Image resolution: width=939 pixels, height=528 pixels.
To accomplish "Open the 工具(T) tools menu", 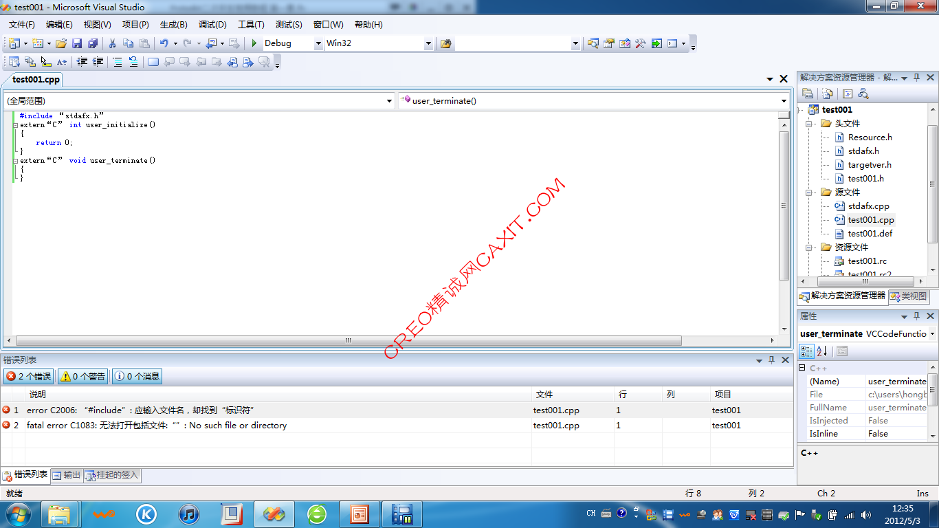I will tap(251, 24).
